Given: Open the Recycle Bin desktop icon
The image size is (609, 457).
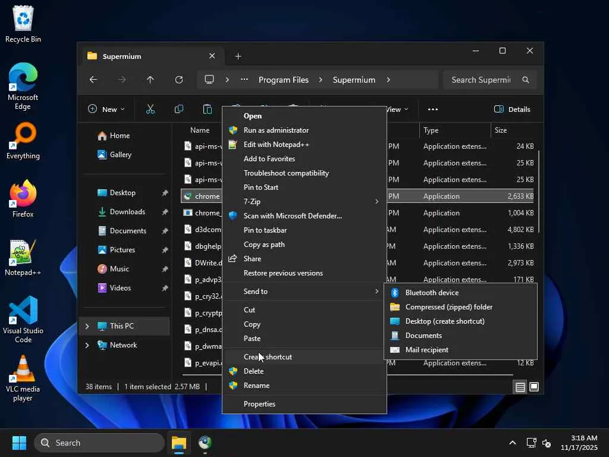Looking at the screenshot, I should (23, 24).
